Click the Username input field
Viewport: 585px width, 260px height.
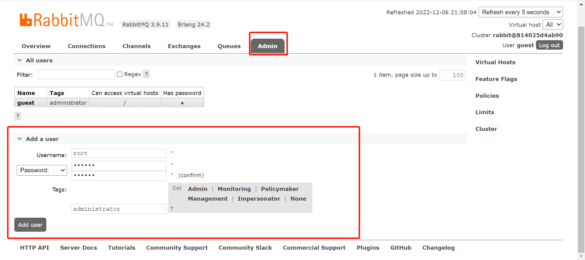(x=119, y=153)
